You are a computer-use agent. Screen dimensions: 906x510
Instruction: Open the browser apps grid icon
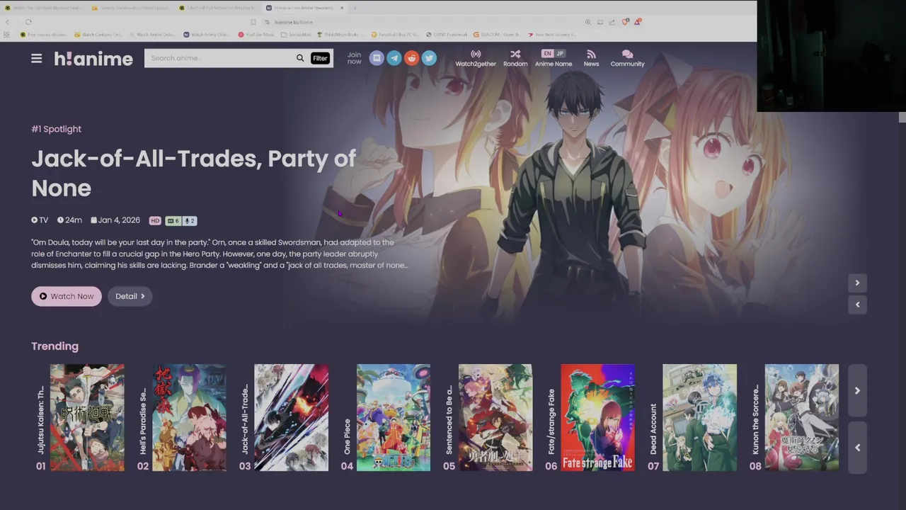click(x=8, y=34)
